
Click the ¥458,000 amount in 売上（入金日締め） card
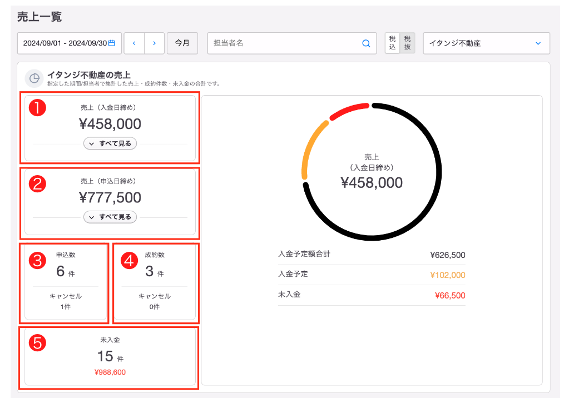pyautogui.click(x=110, y=124)
